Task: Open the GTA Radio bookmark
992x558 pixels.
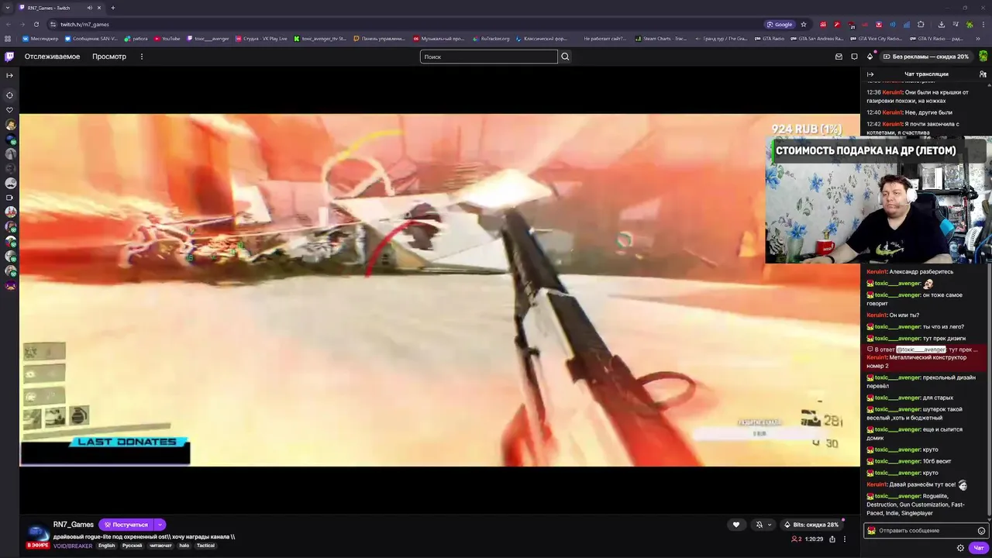Action: coord(769,38)
